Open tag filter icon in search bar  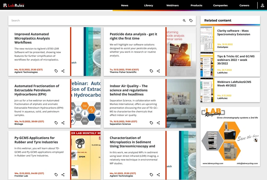191,20
